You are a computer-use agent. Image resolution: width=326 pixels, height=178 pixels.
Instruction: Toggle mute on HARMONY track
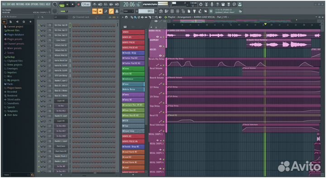[163, 47]
